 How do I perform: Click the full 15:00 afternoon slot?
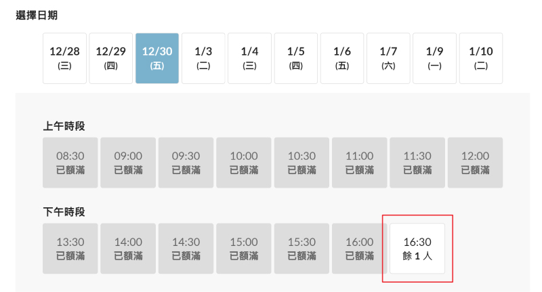244,249
